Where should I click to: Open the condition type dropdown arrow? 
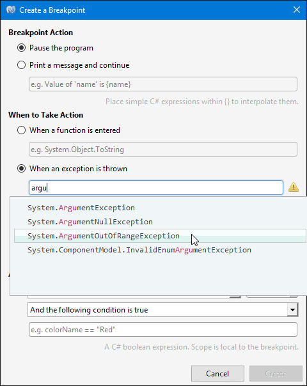(x=292, y=310)
